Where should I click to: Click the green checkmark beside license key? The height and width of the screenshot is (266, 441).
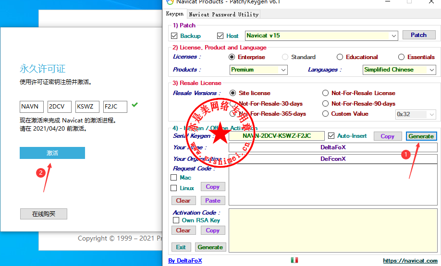135,105
